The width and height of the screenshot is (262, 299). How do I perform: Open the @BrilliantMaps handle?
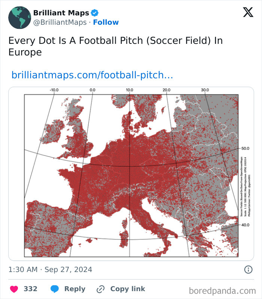60,22
